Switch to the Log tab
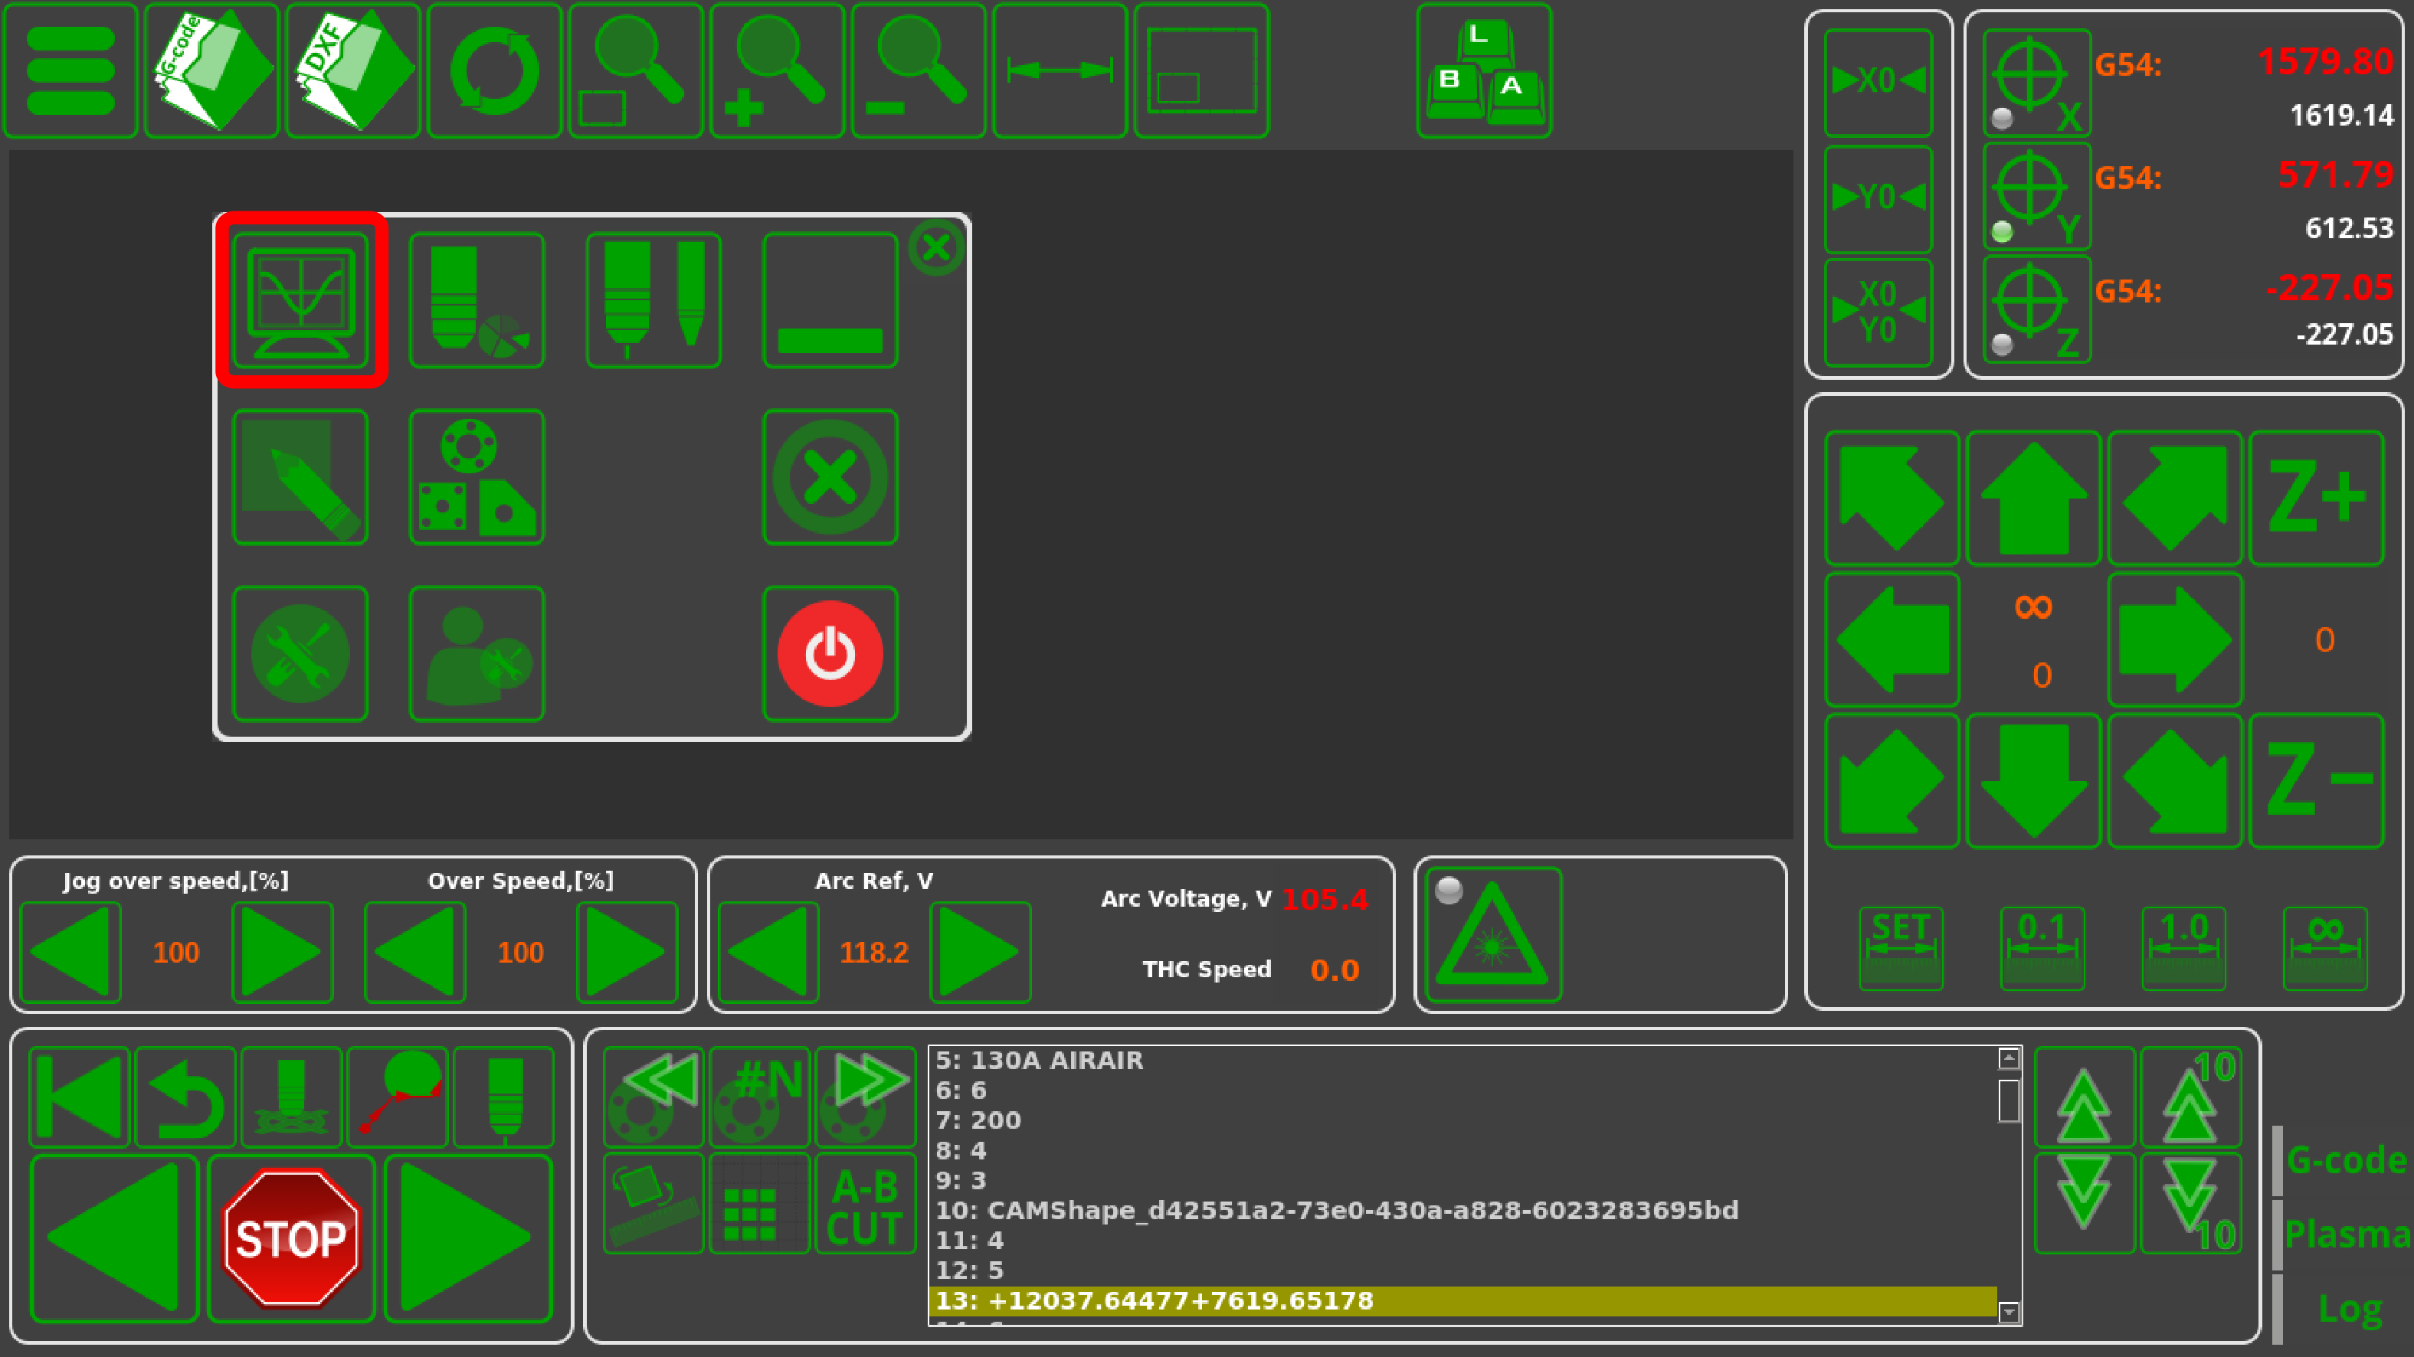This screenshot has height=1357, width=2414. tap(2350, 1308)
